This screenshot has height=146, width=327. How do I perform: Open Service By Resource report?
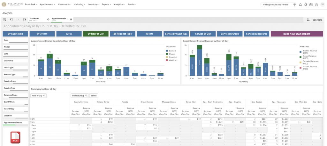(x=256, y=34)
